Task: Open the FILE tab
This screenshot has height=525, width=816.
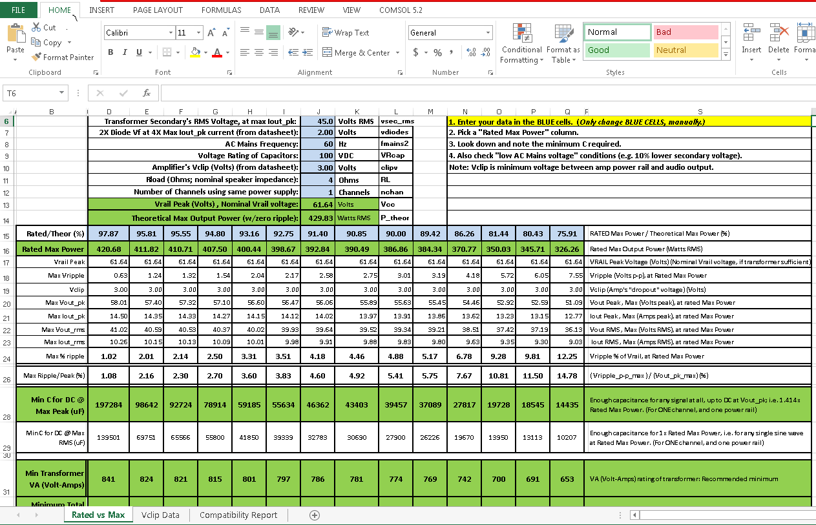Action: pyautogui.click(x=19, y=10)
